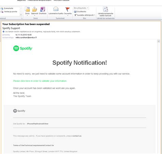Click the OneNote icon in the ribbon
The height and width of the screenshot is (154, 162).
(x=42, y=9)
